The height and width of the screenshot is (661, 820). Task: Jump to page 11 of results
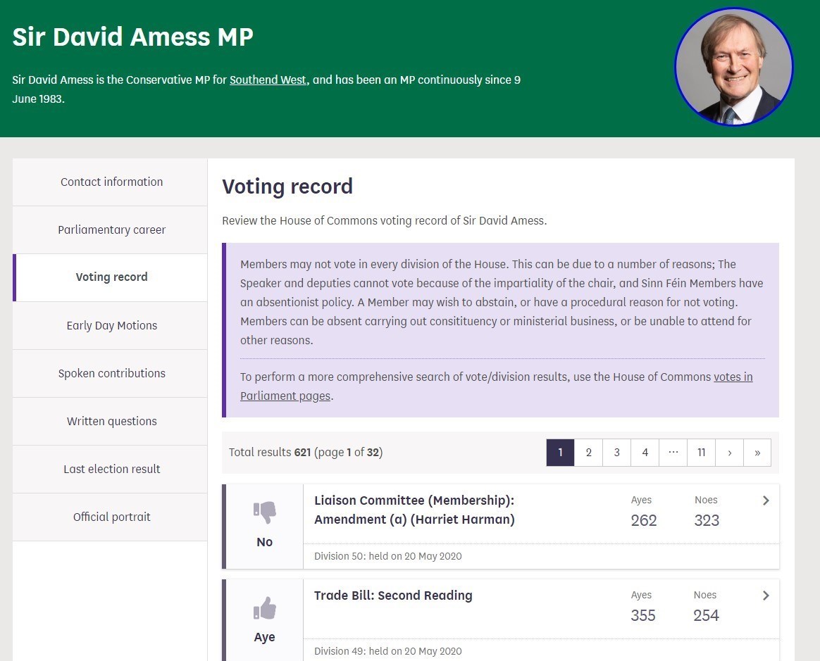point(701,453)
